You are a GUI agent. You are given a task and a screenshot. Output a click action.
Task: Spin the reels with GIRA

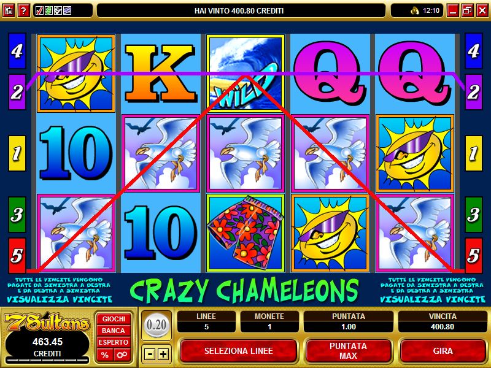(443, 351)
